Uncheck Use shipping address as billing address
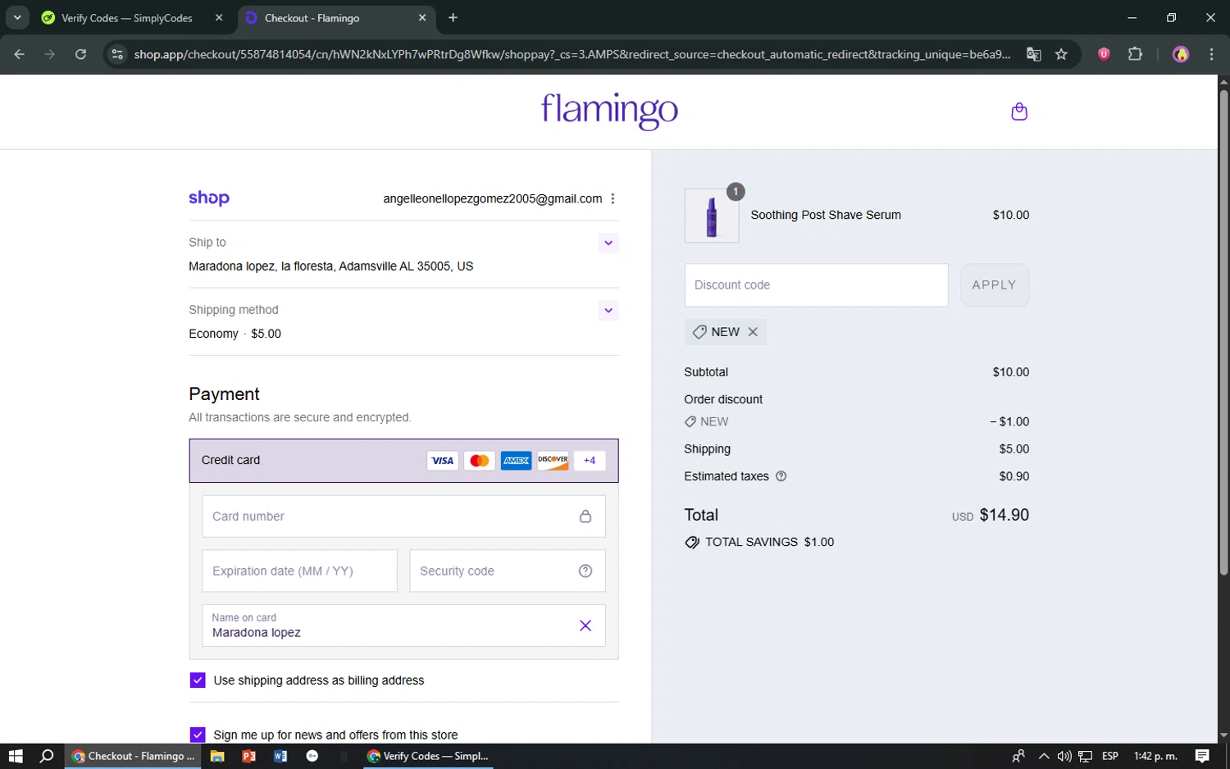Screen dimensions: 1230x769 (x=198, y=680)
